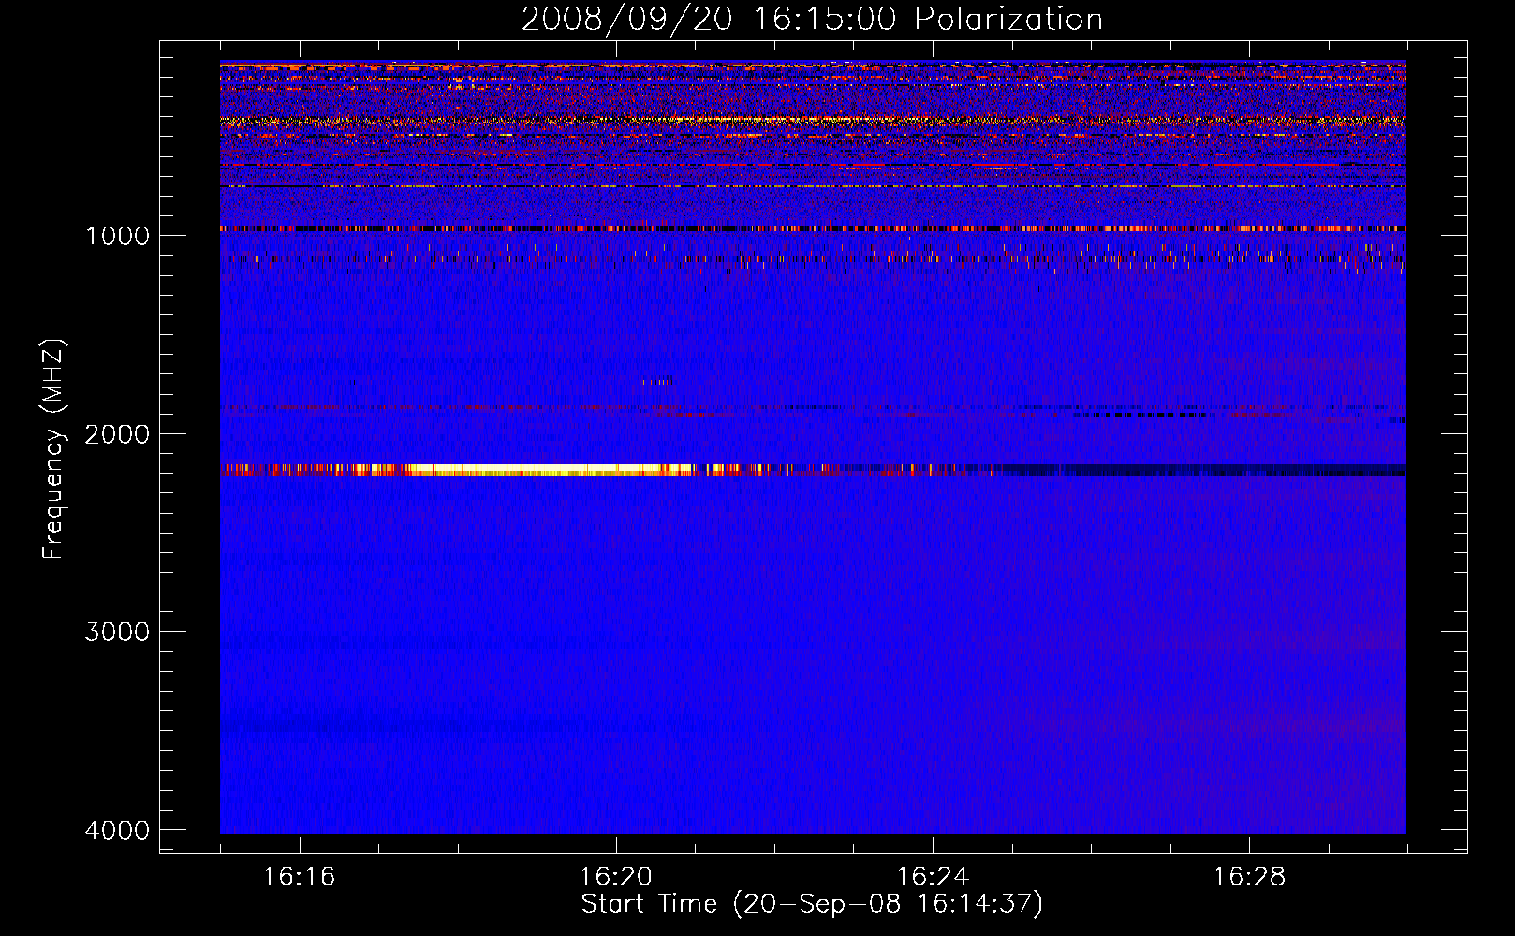This screenshot has height=936, width=1515.
Task: Click the dark end of the 2200 MHz band
Action: [x=1217, y=470]
